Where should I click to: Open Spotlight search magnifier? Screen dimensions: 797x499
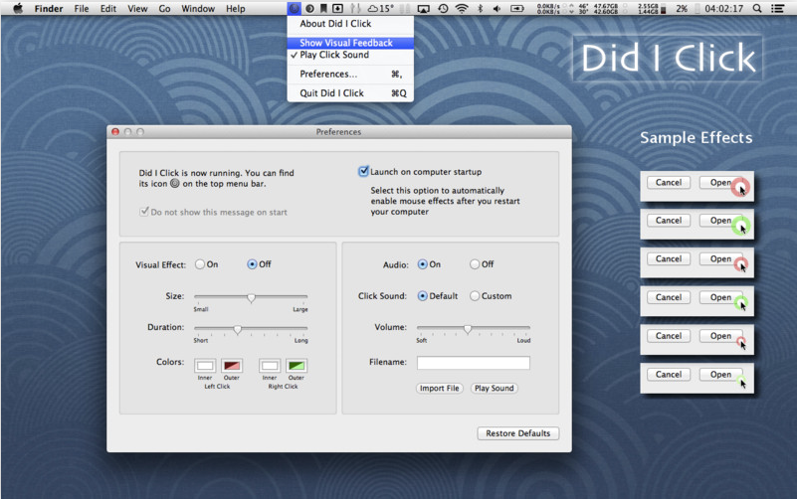757,9
